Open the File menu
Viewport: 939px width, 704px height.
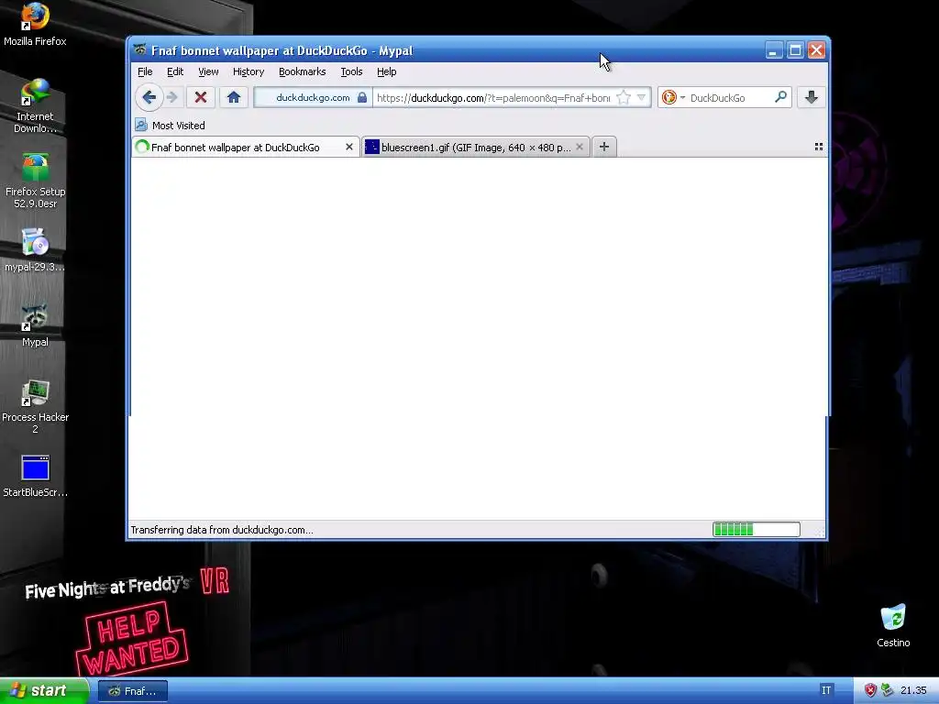point(145,71)
